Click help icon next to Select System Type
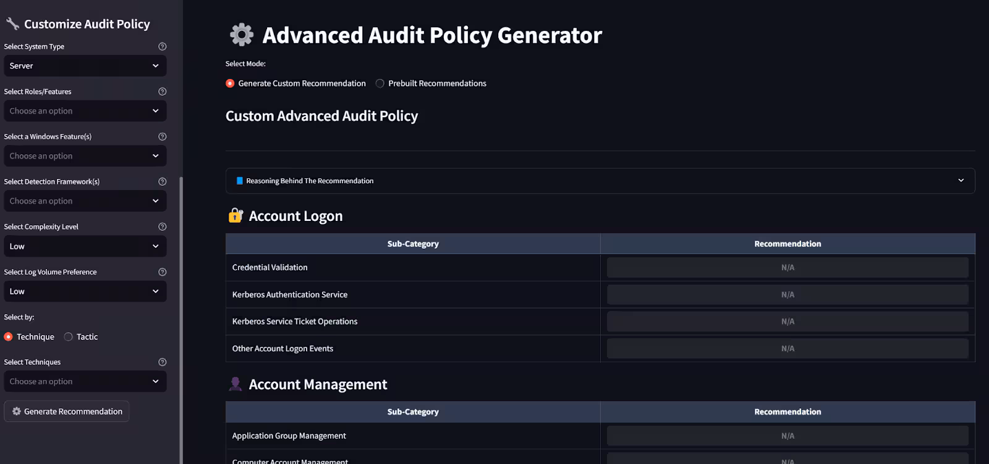 point(163,46)
